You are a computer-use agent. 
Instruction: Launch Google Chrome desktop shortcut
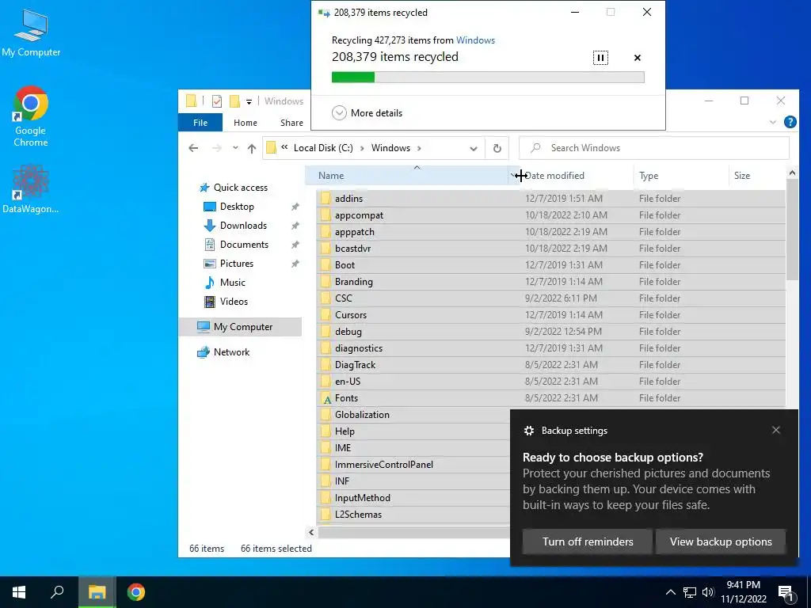31,117
